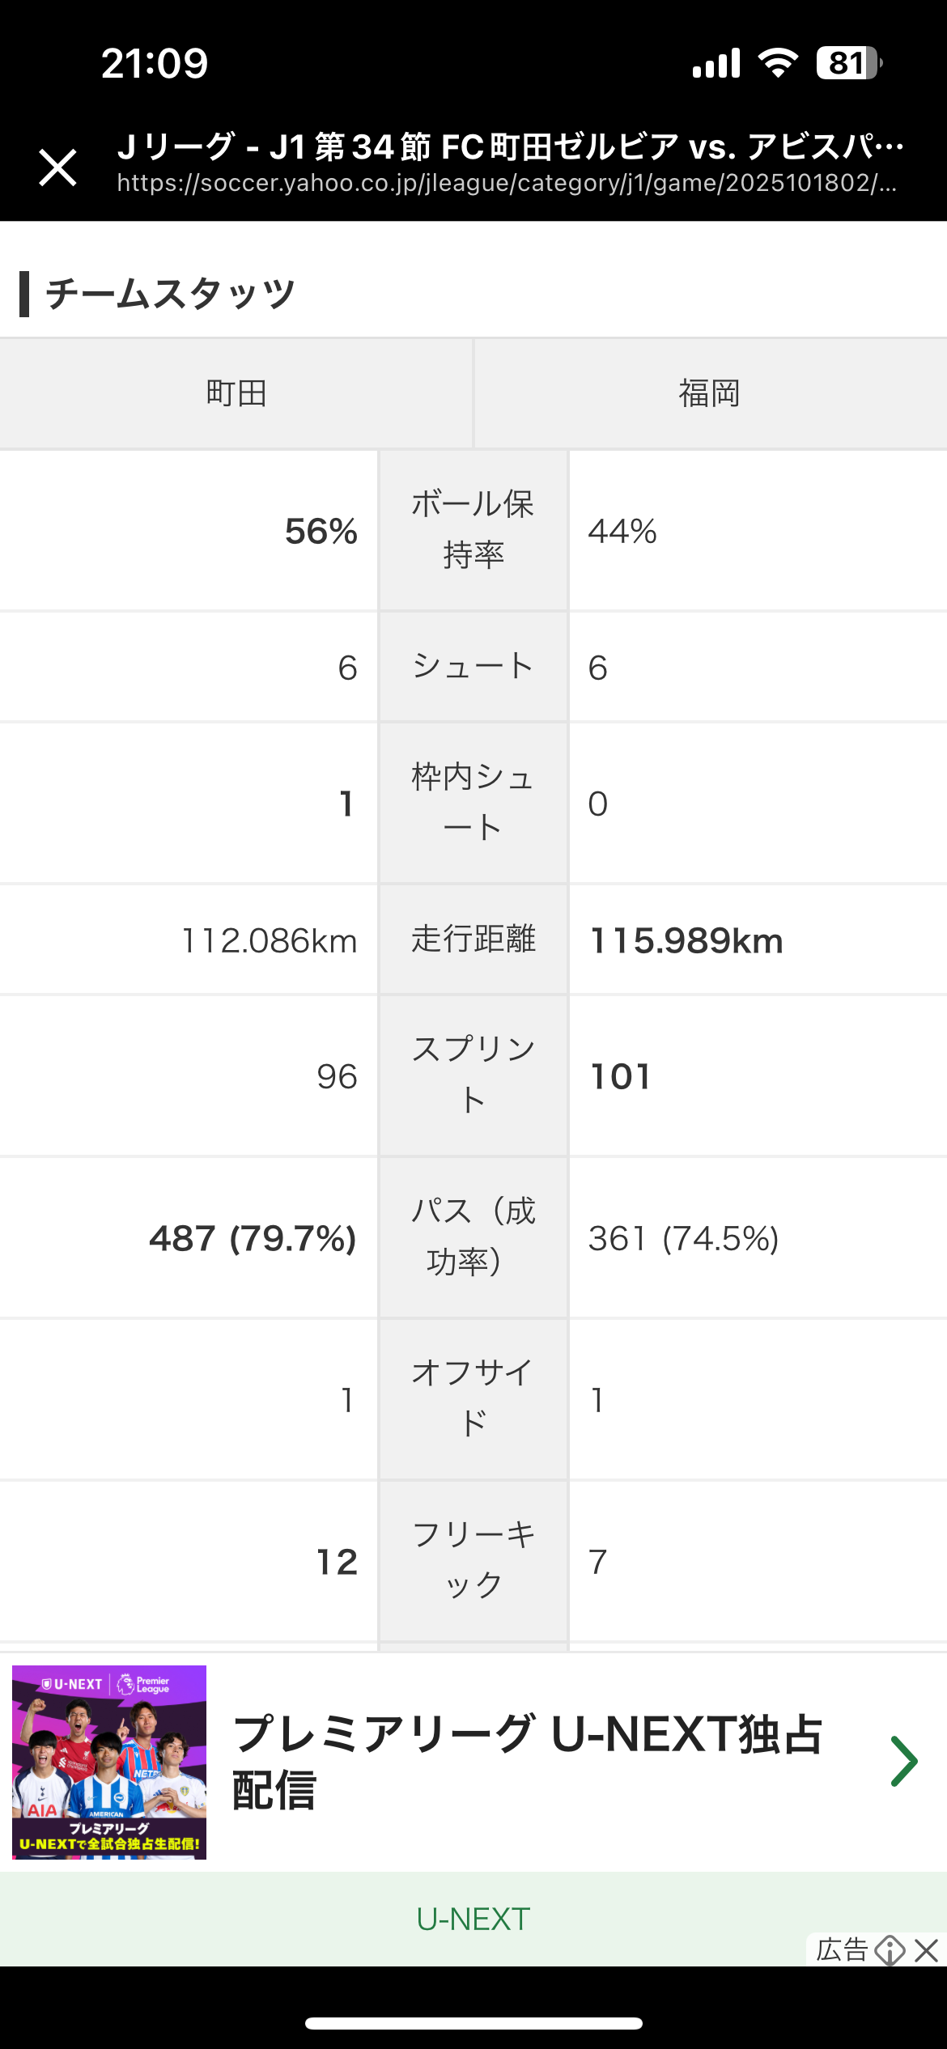Tap the cellular signal bars icon
Image resolution: width=947 pixels, height=2049 pixels.
[716, 63]
